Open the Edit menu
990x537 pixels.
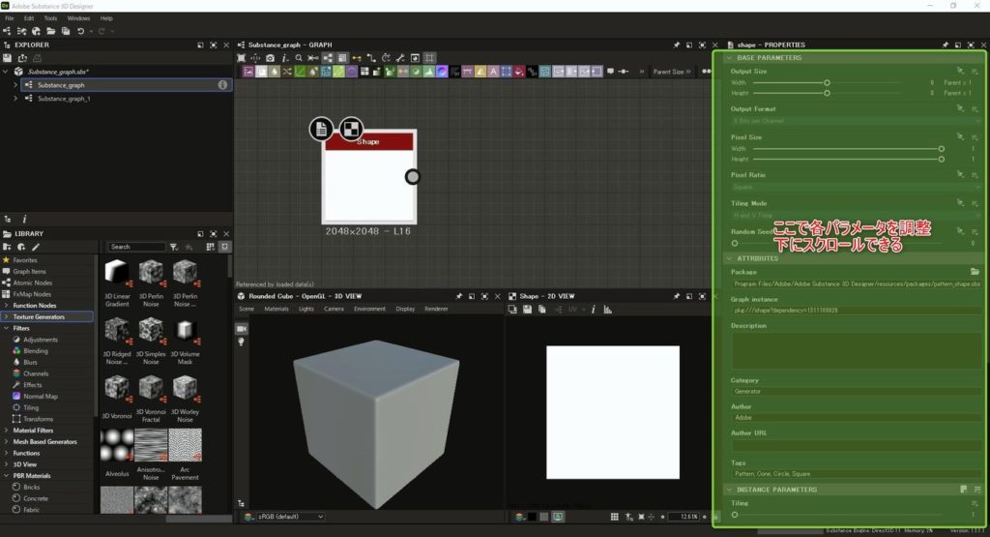[x=29, y=18]
